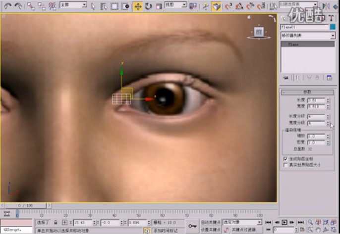
Task: Choose the Select Object arrow tool
Action: (x=94, y=6)
